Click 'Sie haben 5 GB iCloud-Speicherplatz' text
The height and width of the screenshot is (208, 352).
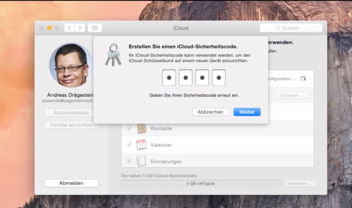(x=159, y=175)
